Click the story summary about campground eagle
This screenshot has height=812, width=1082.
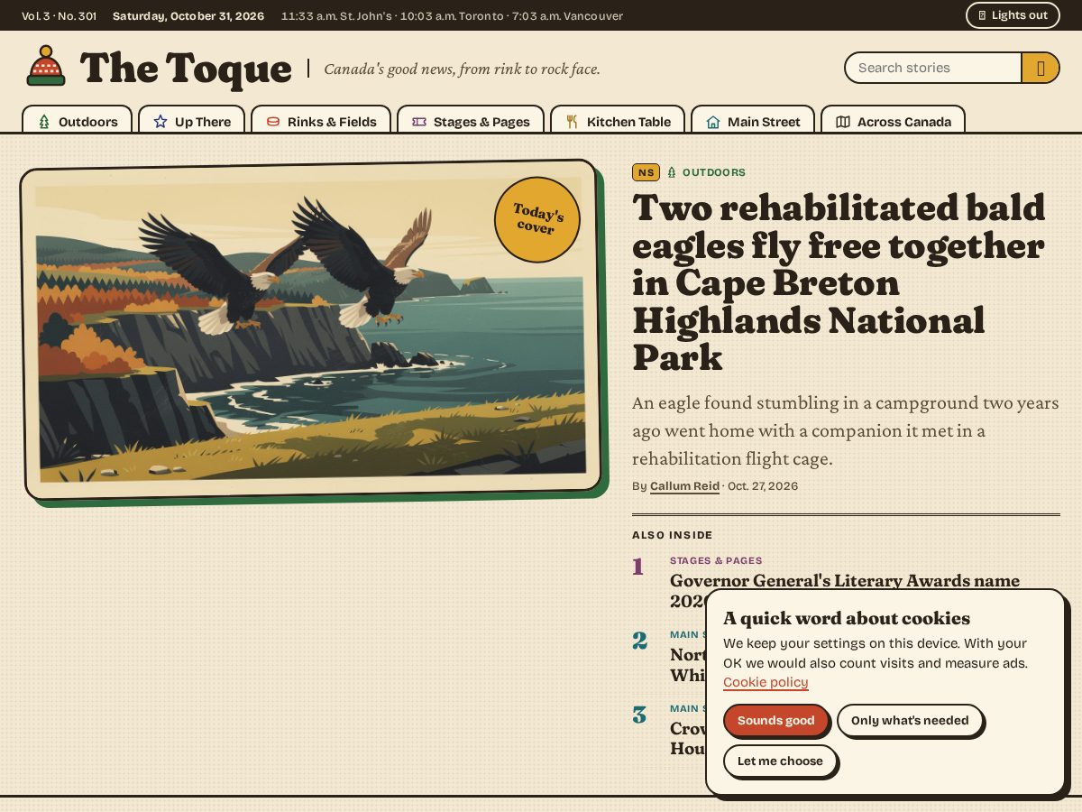(846, 430)
